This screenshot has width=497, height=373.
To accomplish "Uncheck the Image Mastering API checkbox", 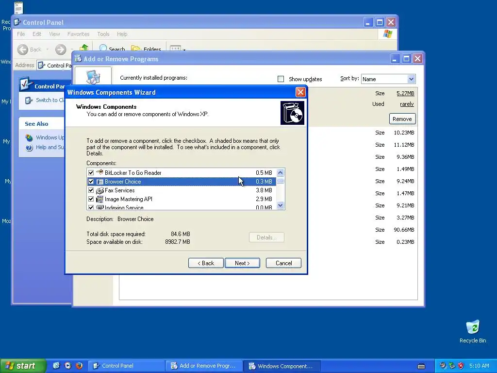I will pos(91,199).
